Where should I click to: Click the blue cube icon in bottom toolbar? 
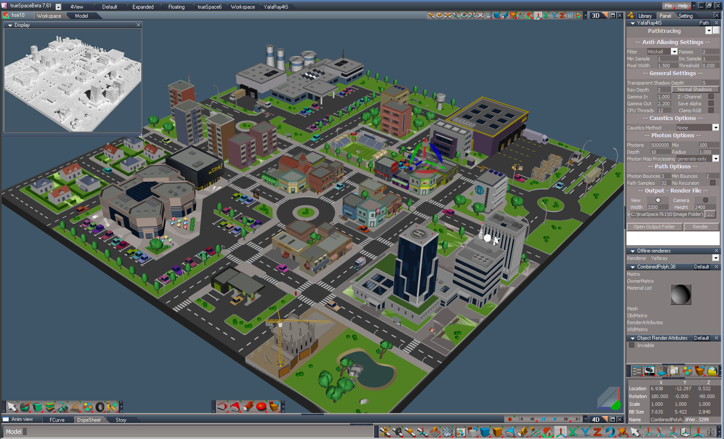pyautogui.click(x=486, y=432)
